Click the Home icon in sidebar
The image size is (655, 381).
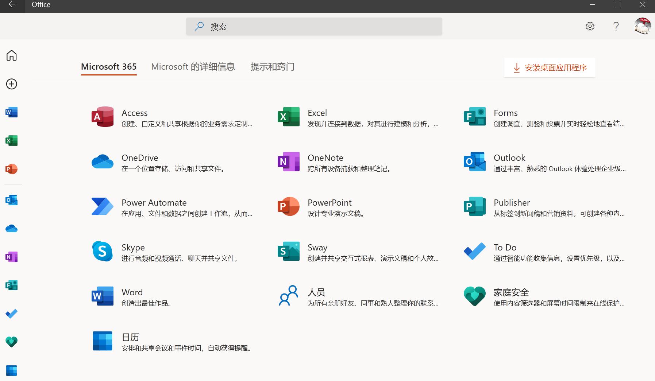(x=11, y=55)
